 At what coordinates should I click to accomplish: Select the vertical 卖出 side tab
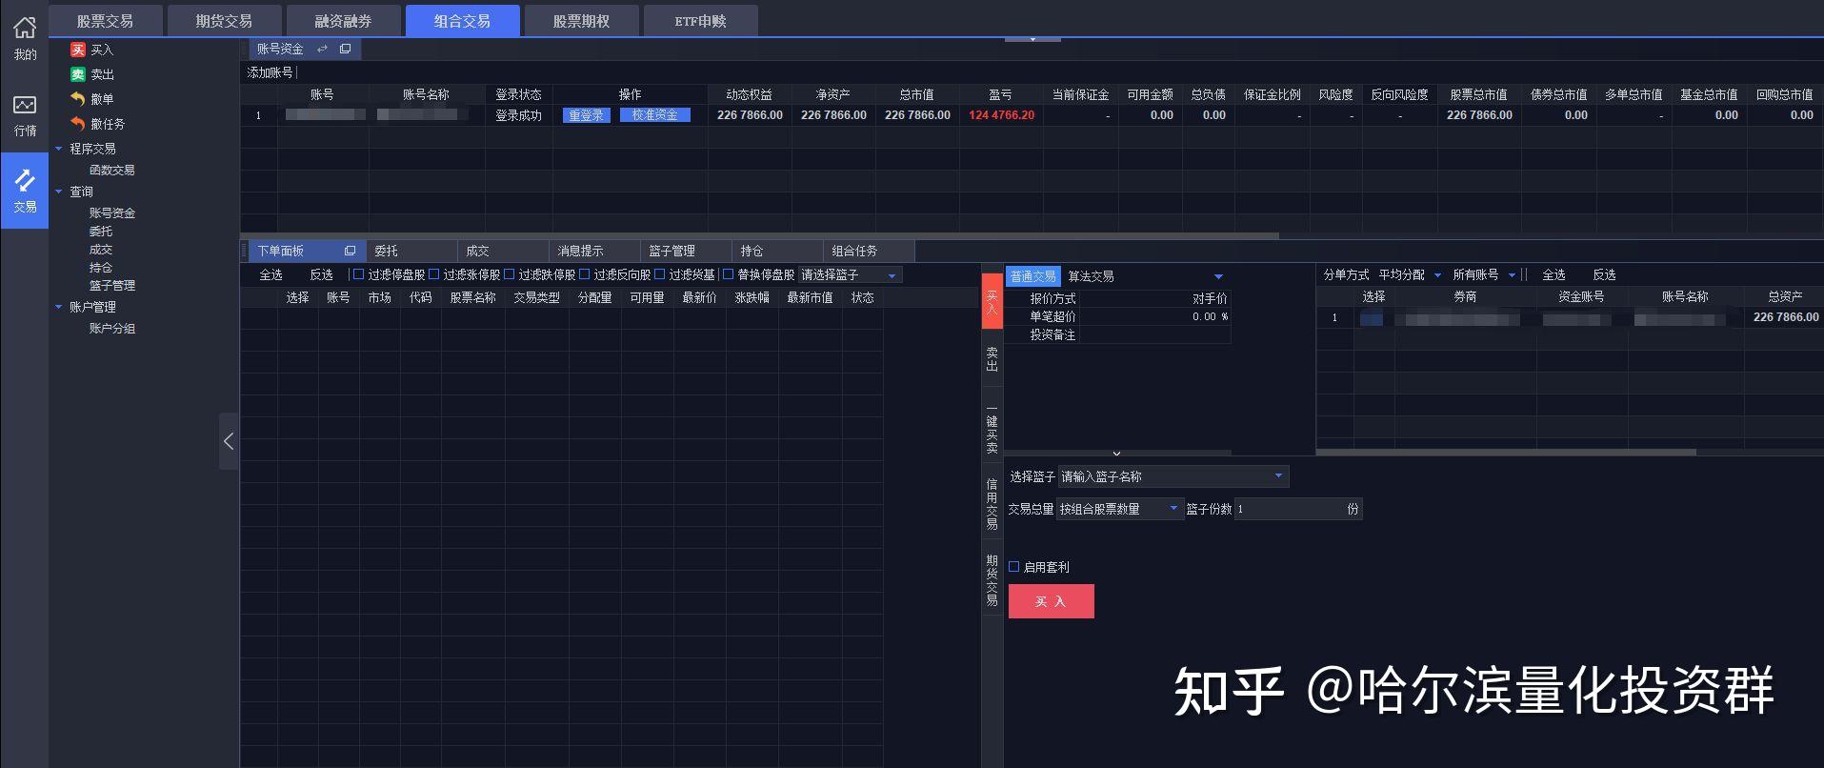[x=992, y=359]
